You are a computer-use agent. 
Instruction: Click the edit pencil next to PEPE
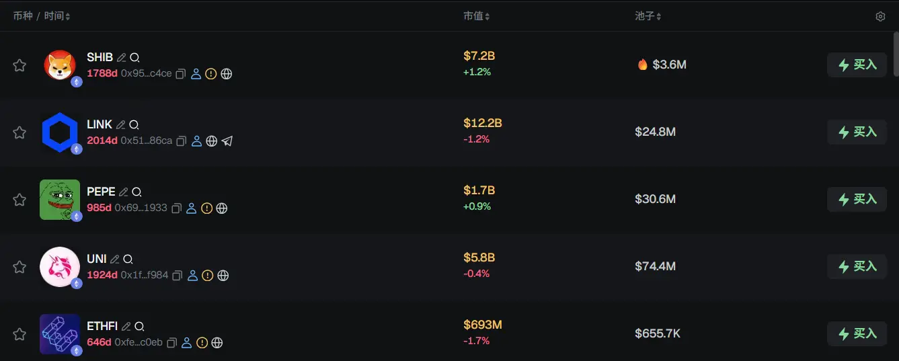point(123,192)
